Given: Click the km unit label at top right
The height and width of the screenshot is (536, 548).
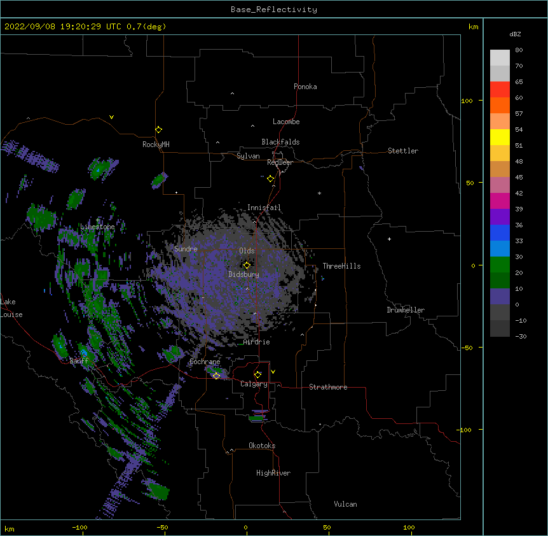Looking at the screenshot, I should 473,27.
